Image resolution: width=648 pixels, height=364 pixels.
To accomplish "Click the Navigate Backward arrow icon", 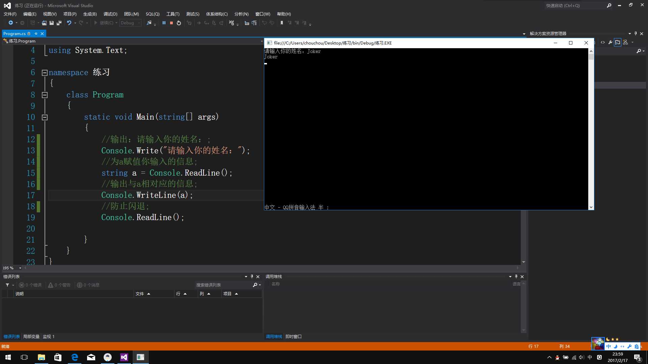I will pos(11,23).
